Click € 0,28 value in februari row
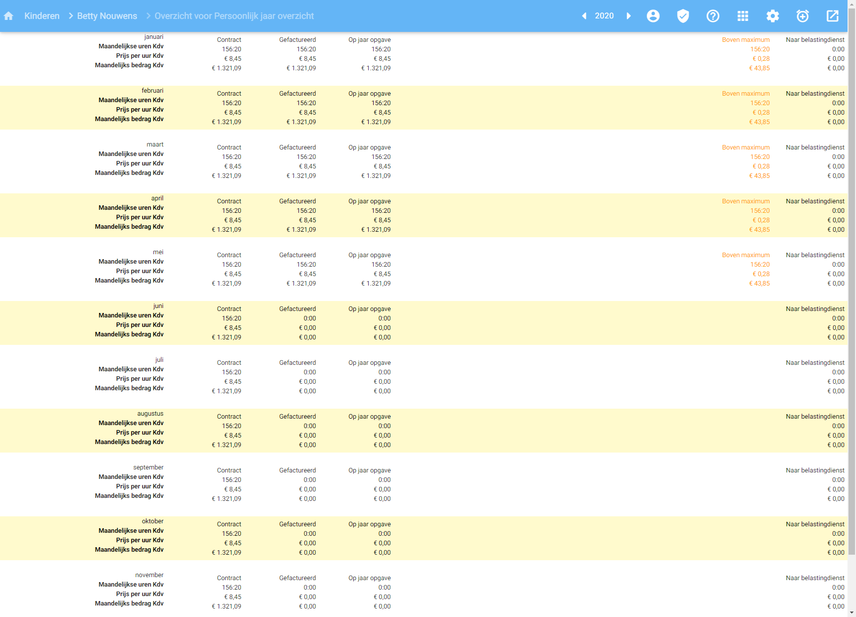Viewport: 856px width, 617px height. 761,113
